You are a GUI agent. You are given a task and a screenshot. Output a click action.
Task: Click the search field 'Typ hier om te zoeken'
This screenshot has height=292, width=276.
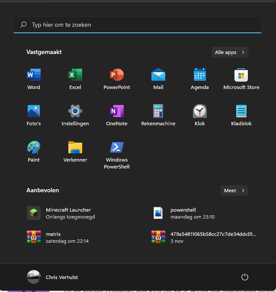tap(138, 25)
